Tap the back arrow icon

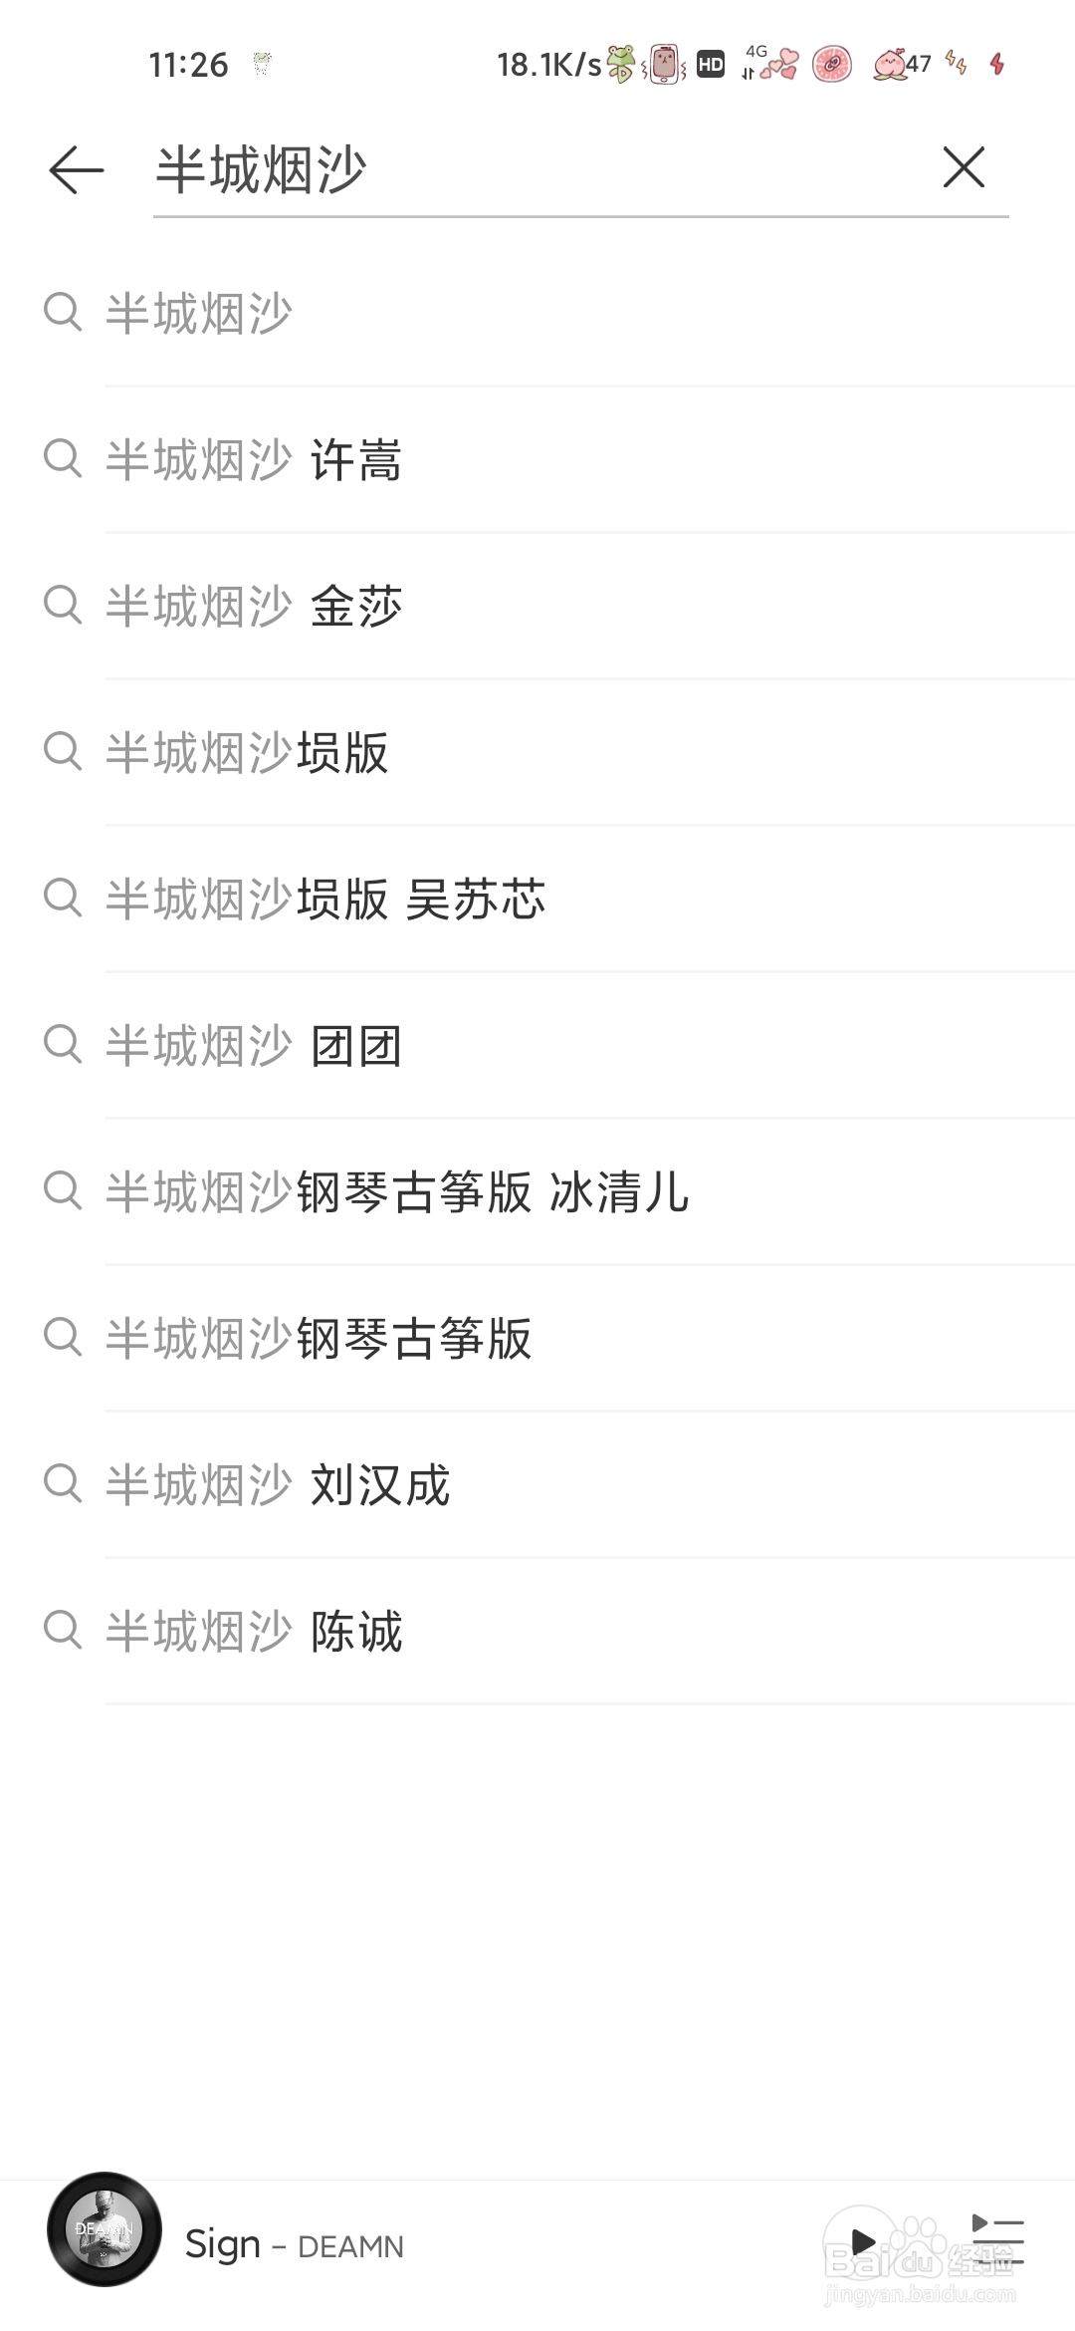[77, 169]
